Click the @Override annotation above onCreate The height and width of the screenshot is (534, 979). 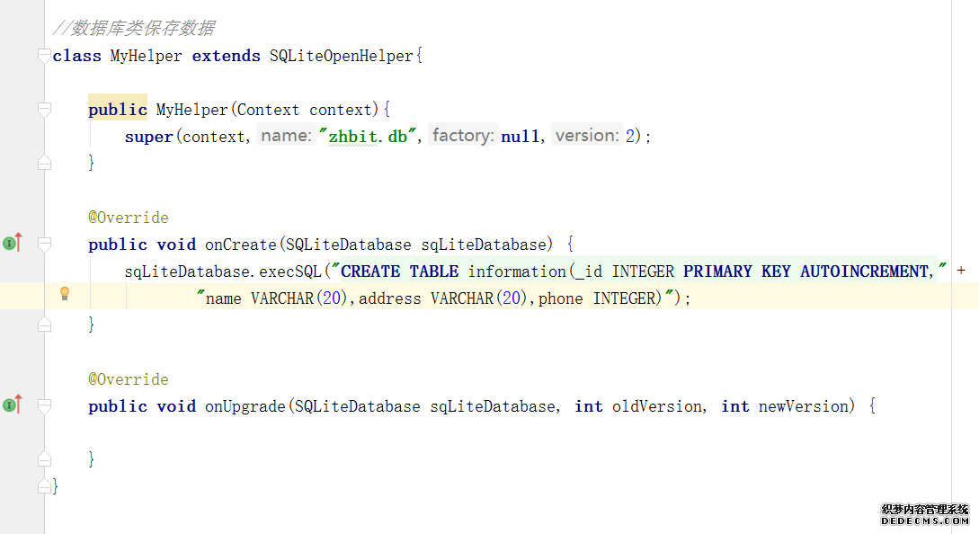tap(128, 218)
